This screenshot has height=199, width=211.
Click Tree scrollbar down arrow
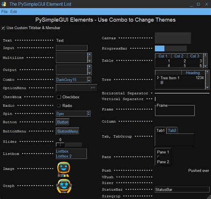pyautogui.click(x=207, y=88)
